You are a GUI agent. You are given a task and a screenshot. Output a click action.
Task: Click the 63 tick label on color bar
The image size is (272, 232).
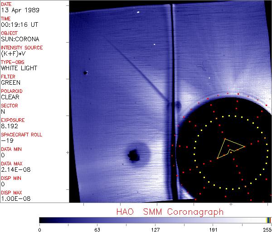click(97, 230)
